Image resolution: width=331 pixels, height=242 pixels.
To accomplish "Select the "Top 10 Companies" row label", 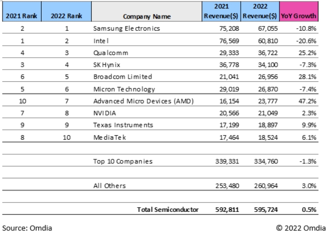I will pyautogui.click(x=123, y=161).
